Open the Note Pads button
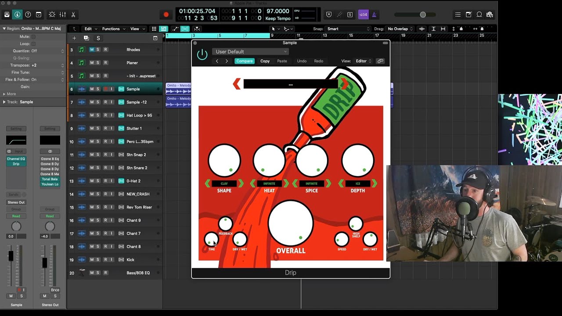 [468, 14]
